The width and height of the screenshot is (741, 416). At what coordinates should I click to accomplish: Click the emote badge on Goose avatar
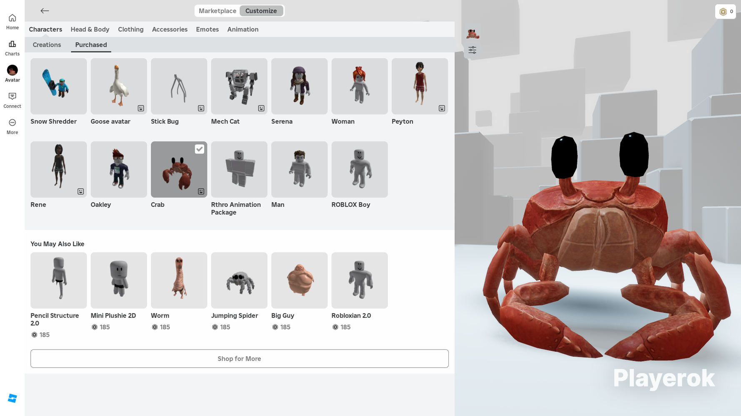141,108
